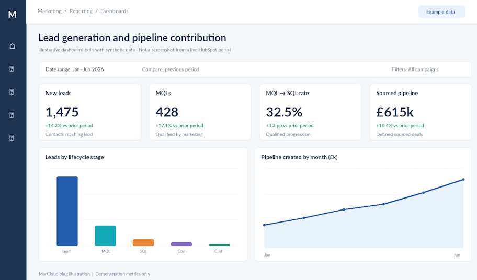The image size is (477, 280).
Task: Click the dashboard title Lead generation and pipeline contribution
Action: point(132,38)
